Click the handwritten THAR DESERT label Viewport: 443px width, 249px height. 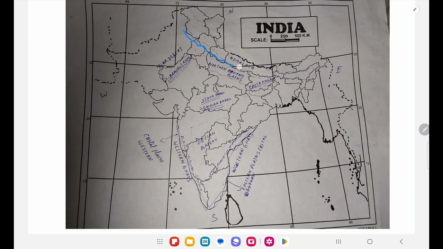[x=170, y=58]
